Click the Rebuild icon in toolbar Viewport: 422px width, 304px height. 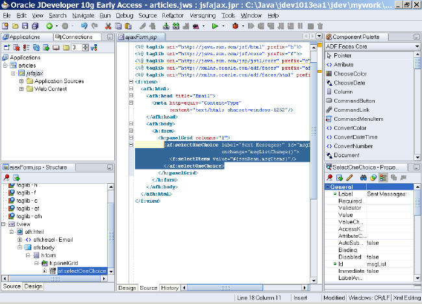(176, 26)
